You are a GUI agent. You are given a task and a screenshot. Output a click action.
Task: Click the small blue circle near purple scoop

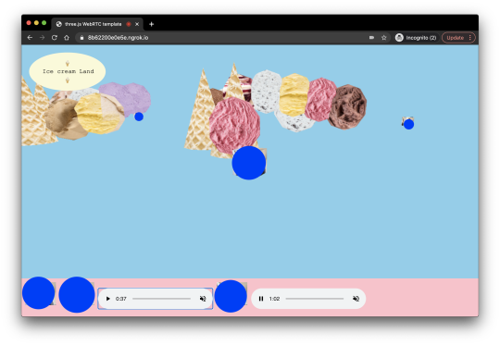pos(139,117)
